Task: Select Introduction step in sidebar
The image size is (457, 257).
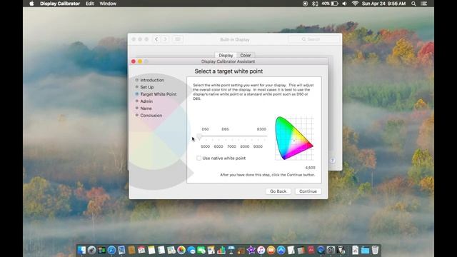Action: click(152, 80)
